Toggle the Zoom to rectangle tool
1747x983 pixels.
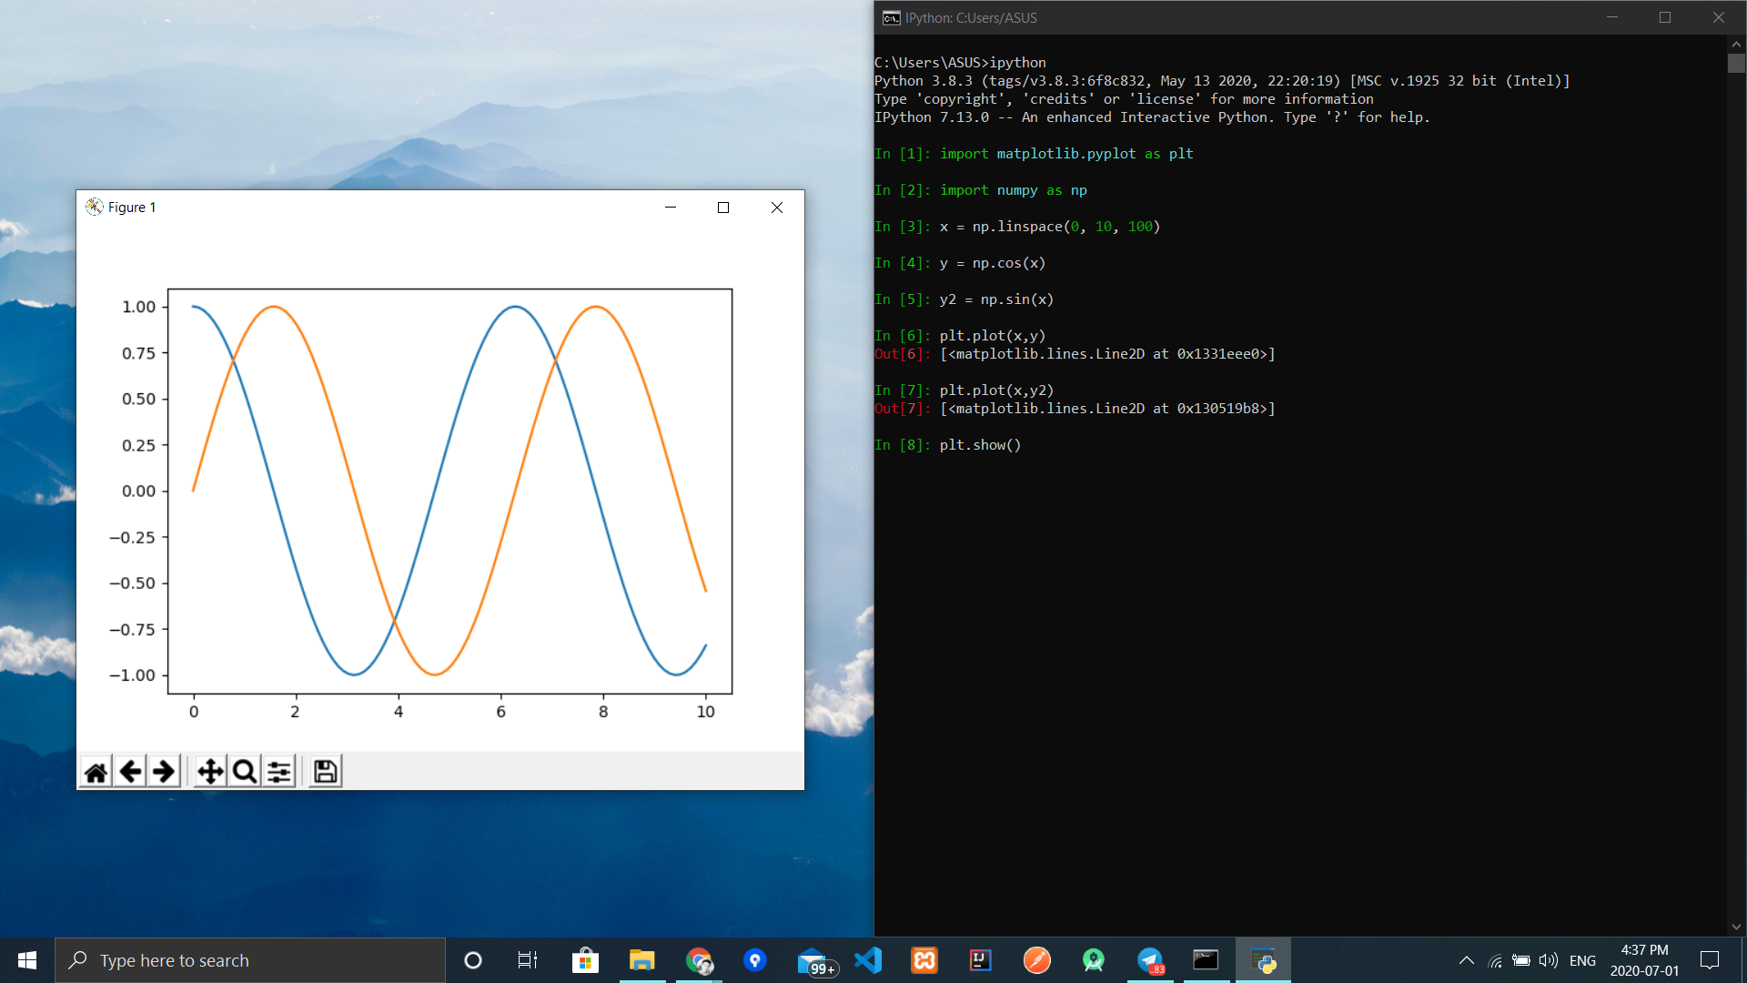click(244, 772)
